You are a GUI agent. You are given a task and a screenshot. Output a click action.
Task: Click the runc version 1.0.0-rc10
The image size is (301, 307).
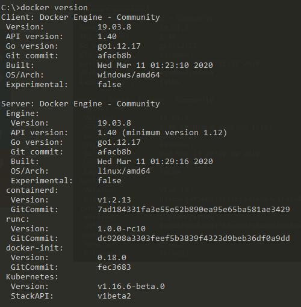122,229
